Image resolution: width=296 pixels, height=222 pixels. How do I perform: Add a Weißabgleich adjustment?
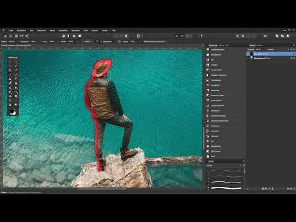[x=225, y=55]
